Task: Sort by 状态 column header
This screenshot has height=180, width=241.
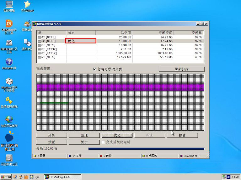Action: click(x=81, y=33)
